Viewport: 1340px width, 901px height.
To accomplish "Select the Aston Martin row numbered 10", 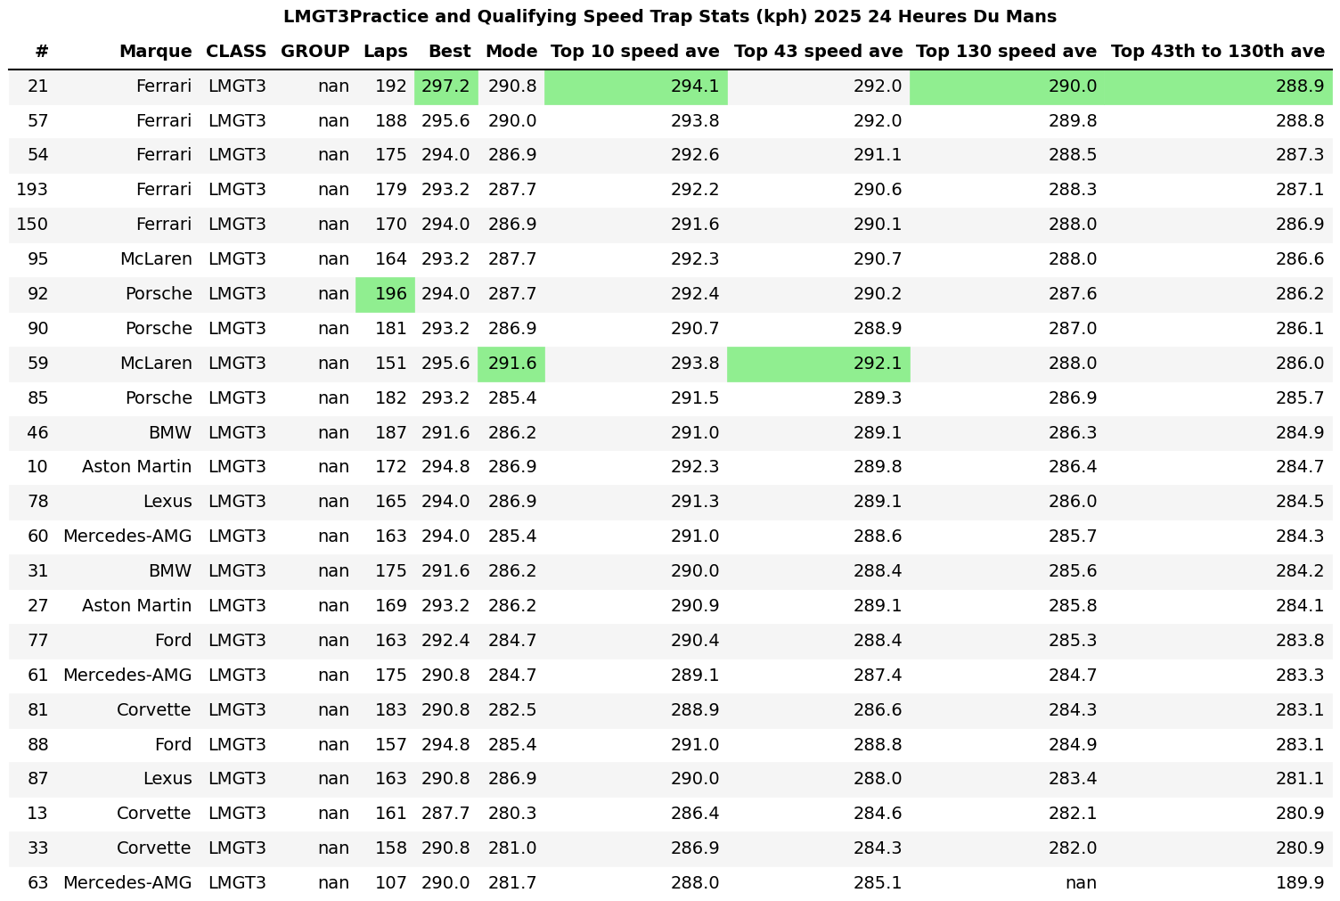I will point(136,466).
